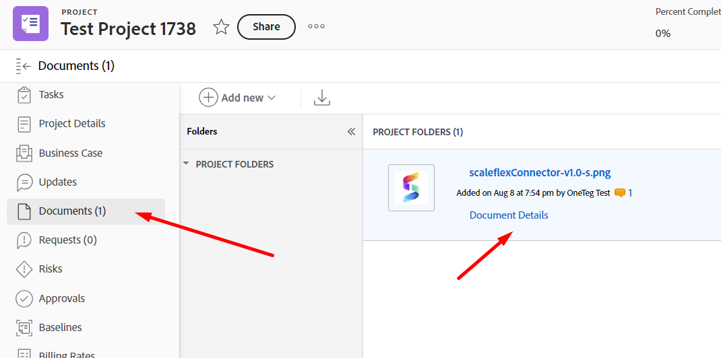Expand the Add new dropdown

coord(238,98)
